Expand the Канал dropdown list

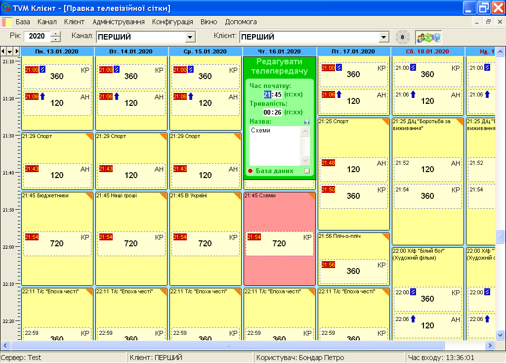(190, 37)
